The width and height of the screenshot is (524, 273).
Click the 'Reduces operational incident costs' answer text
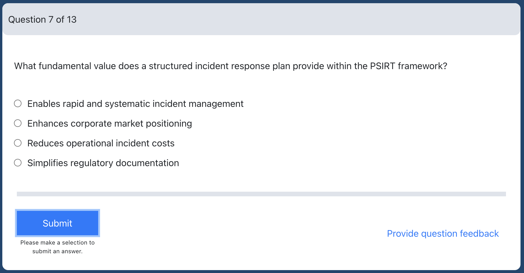pos(101,143)
